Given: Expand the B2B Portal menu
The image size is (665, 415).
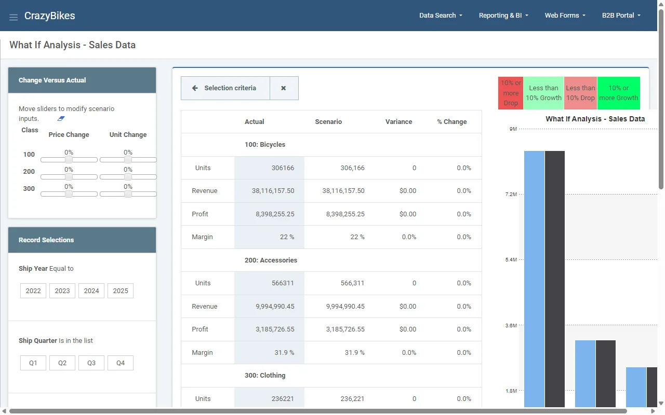Looking at the screenshot, I should (621, 16).
